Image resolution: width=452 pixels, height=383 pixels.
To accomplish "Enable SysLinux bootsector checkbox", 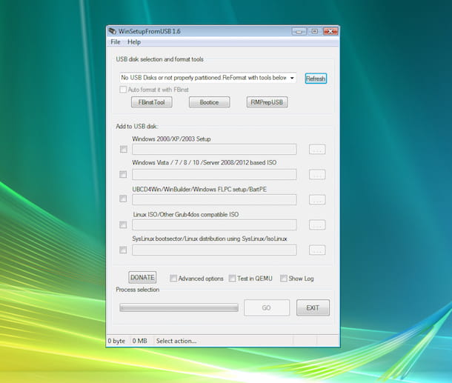I will coord(123,250).
